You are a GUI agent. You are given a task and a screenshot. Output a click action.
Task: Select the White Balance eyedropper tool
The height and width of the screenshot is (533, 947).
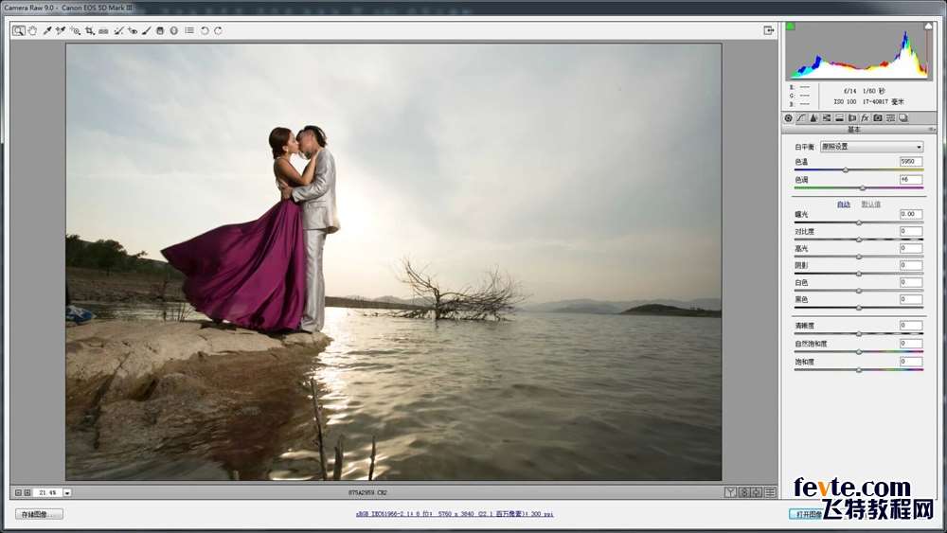tap(47, 30)
